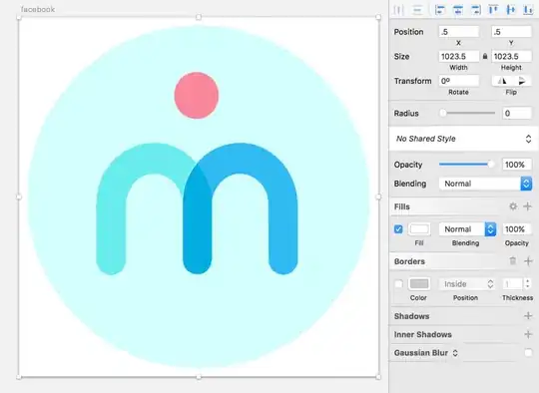Click the Width input field
Image resolution: width=539 pixels, height=393 pixels.
click(458, 56)
